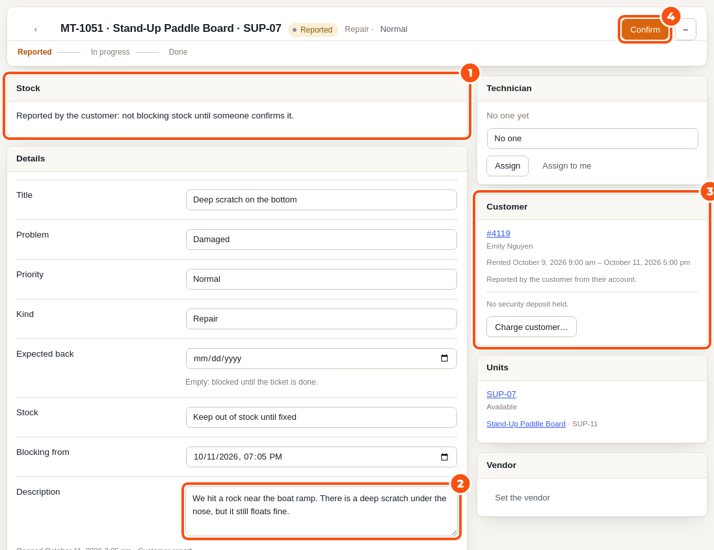Click the 'Available' unit status text

coord(501,407)
